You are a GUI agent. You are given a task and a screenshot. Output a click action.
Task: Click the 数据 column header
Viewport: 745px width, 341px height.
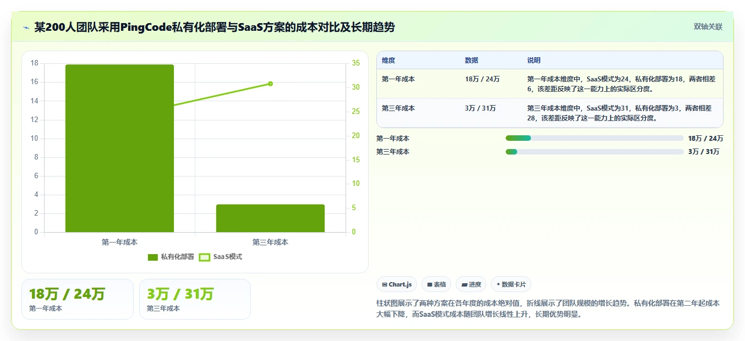472,61
